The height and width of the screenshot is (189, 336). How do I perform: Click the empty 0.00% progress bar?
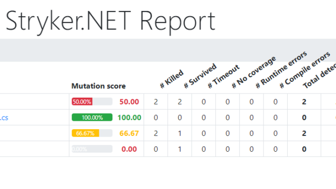pos(92,149)
